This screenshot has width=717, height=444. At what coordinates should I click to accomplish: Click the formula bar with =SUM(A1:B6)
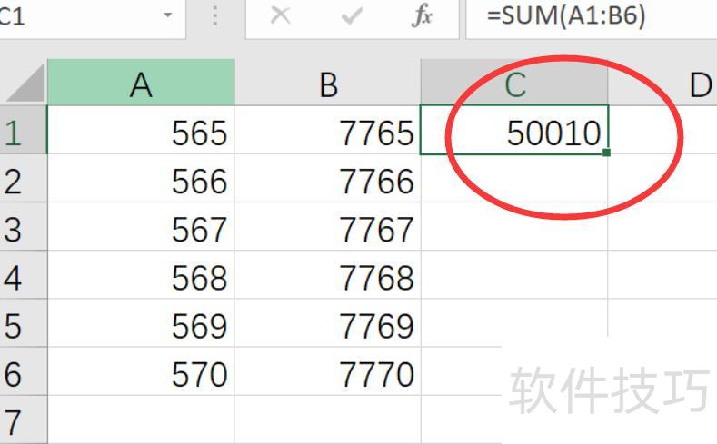[592, 17]
